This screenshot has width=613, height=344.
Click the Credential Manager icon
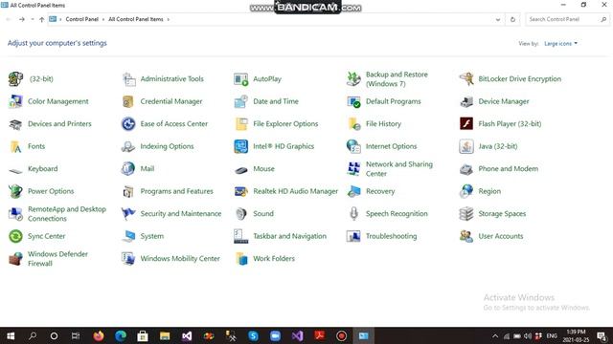pos(128,101)
